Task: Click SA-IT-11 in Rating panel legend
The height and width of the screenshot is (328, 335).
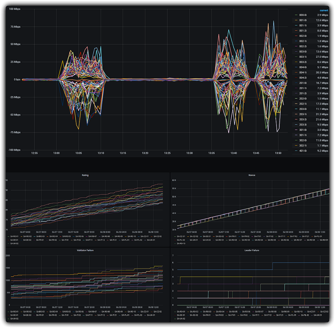Action: click(x=89, y=240)
